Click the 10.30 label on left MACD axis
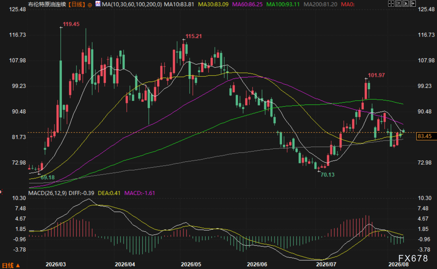The height and width of the screenshot is (269, 437). pyautogui.click(x=19, y=198)
